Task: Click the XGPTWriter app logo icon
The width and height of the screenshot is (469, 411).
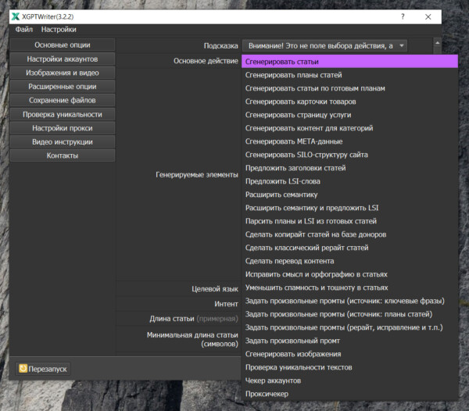Action: (x=16, y=16)
